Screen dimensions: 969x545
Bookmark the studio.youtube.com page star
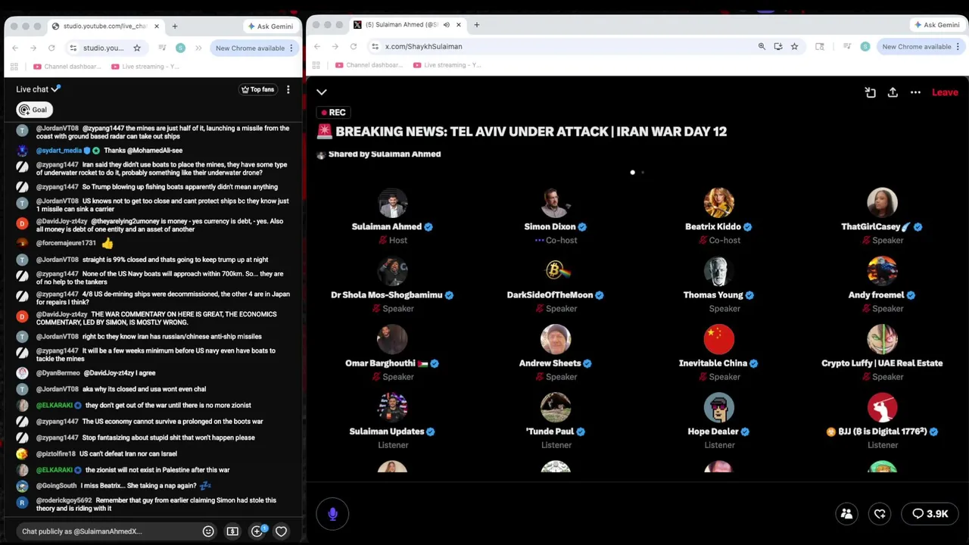point(137,48)
